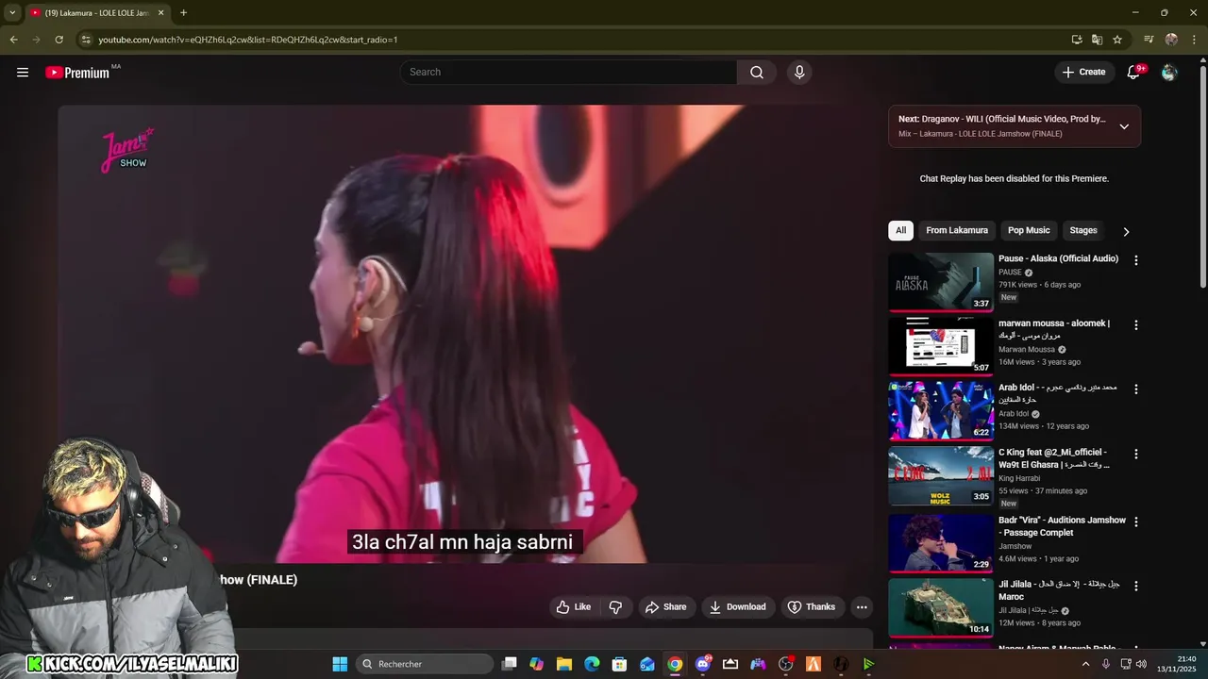The width and height of the screenshot is (1208, 679).
Task: Bookmark this tab with the star
Action: [x=1117, y=40]
